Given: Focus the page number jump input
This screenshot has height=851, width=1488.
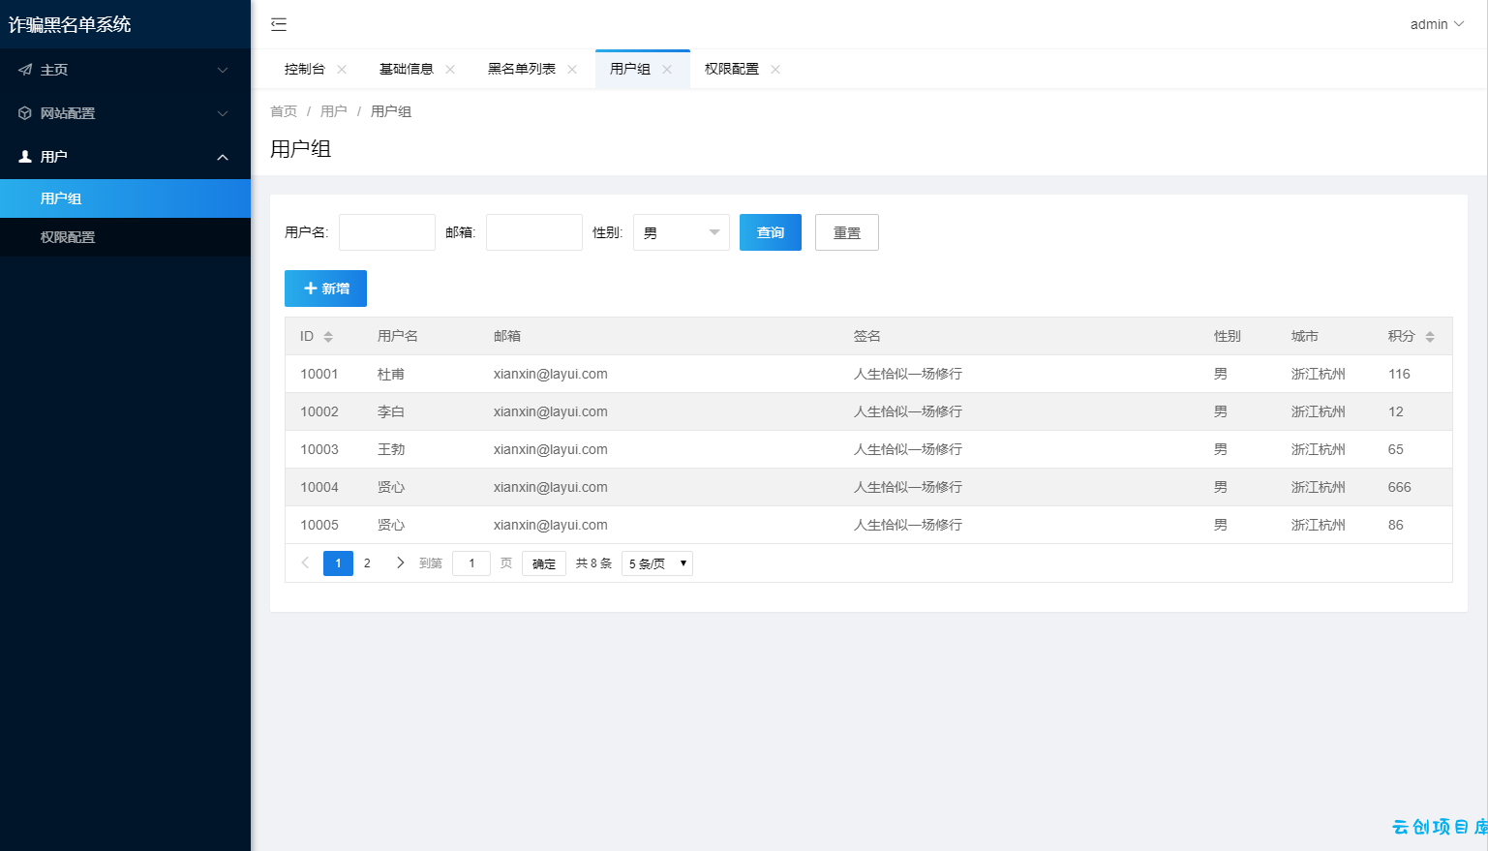Looking at the screenshot, I should click(x=471, y=563).
